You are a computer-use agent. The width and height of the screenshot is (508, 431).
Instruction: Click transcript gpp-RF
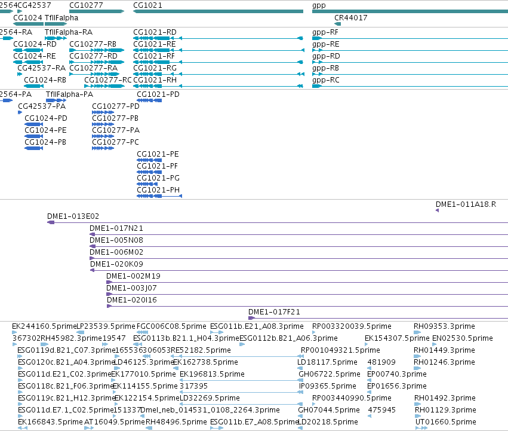click(x=325, y=32)
